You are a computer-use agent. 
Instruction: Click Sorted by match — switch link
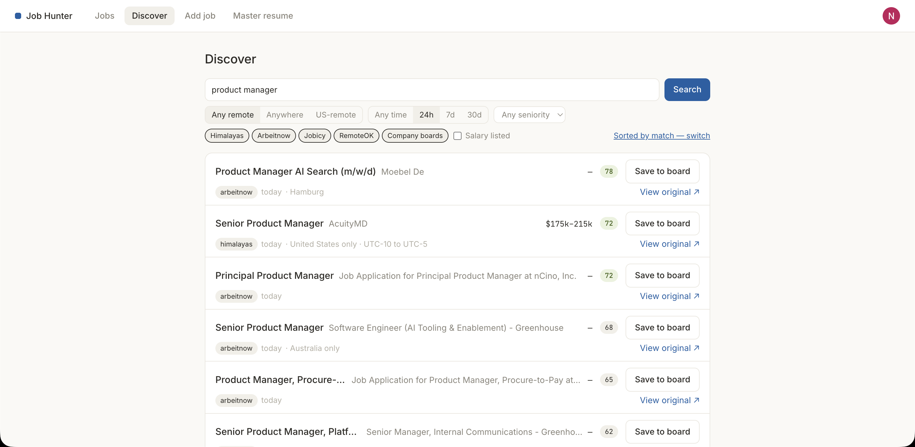click(661, 136)
